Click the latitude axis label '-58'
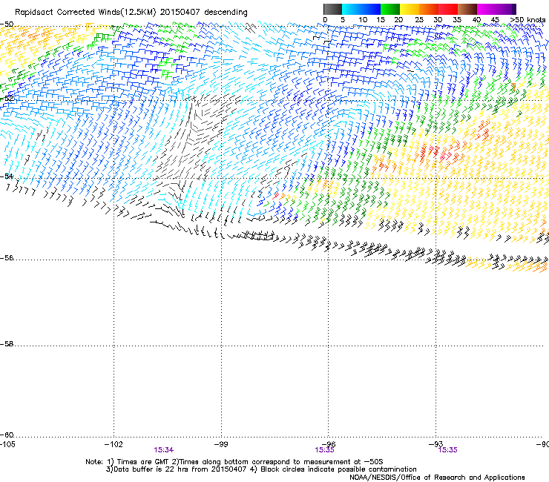This screenshot has width=549, height=482. click(x=7, y=344)
